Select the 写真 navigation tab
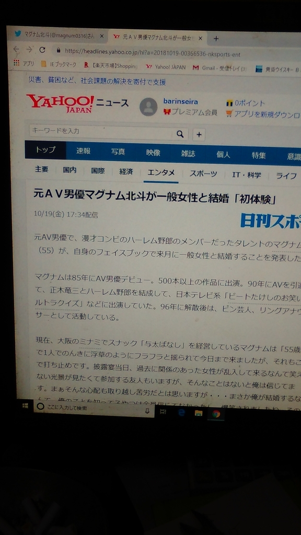Screen dimensions: 301x535 (x=118, y=152)
